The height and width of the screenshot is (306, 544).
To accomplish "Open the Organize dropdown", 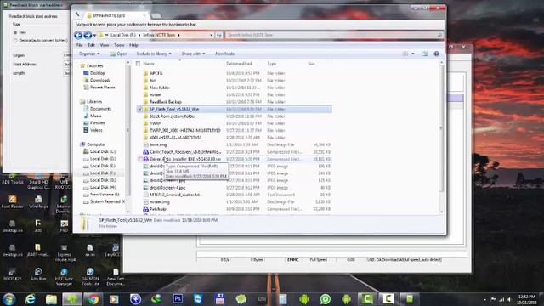I will point(89,54).
